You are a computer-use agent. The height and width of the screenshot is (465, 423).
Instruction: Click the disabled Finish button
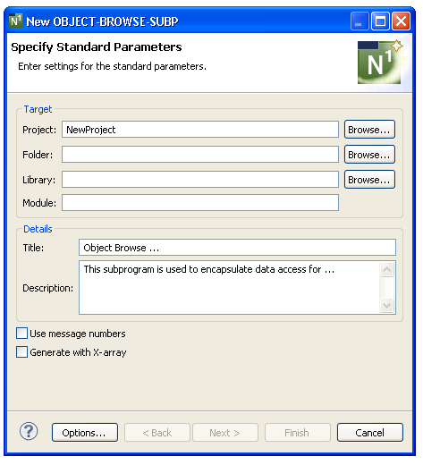pos(298,433)
